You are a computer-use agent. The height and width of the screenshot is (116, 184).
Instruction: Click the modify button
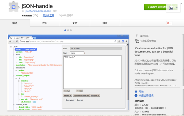[x=66, y=91]
